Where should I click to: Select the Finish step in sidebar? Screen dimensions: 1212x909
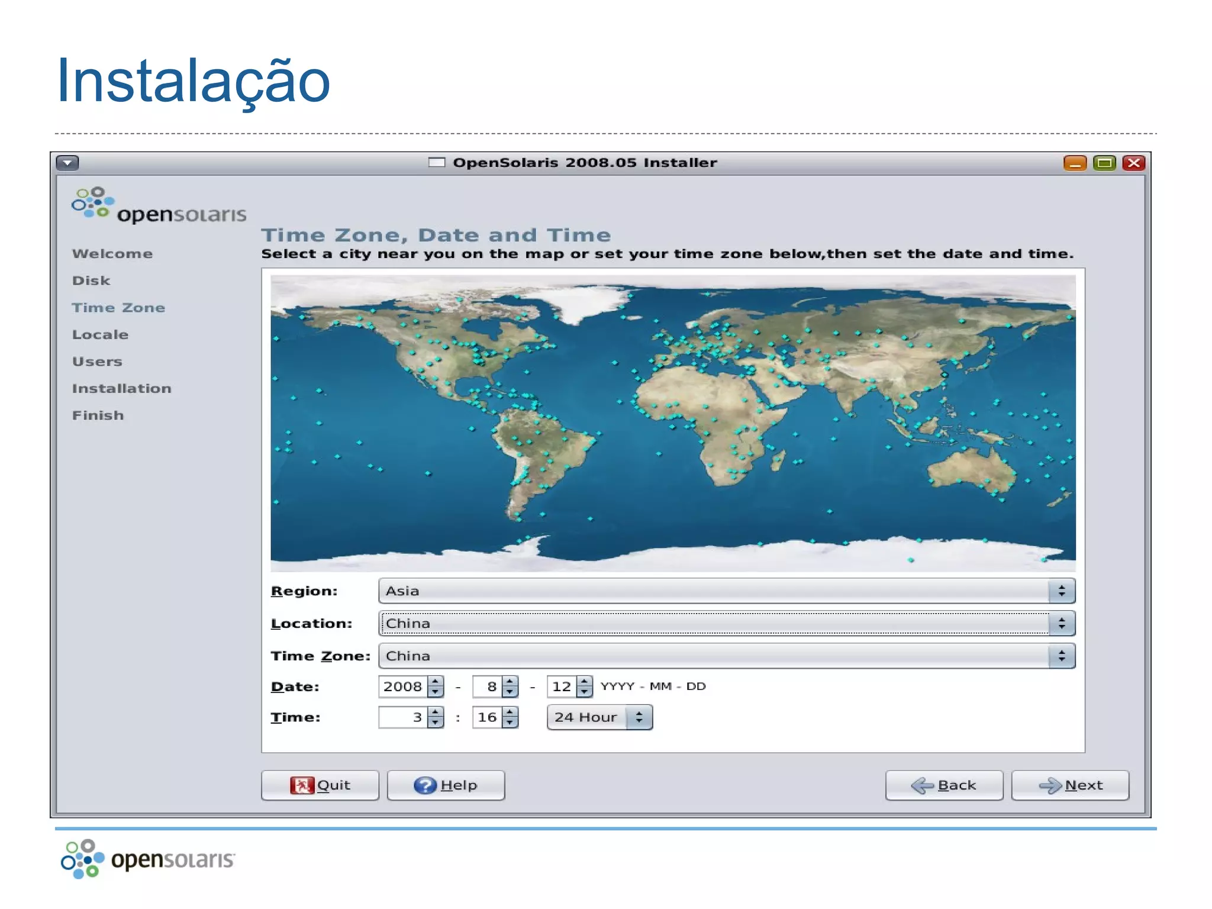click(x=98, y=415)
